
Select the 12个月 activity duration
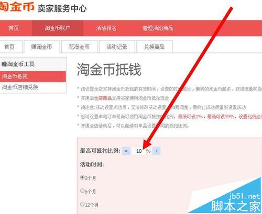(x=82, y=204)
